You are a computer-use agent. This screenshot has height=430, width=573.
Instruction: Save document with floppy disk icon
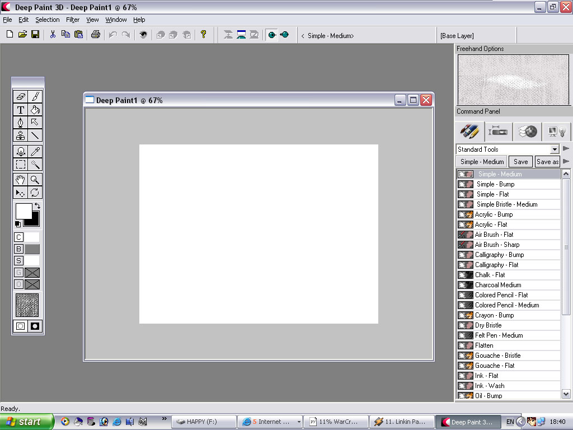pos(35,34)
